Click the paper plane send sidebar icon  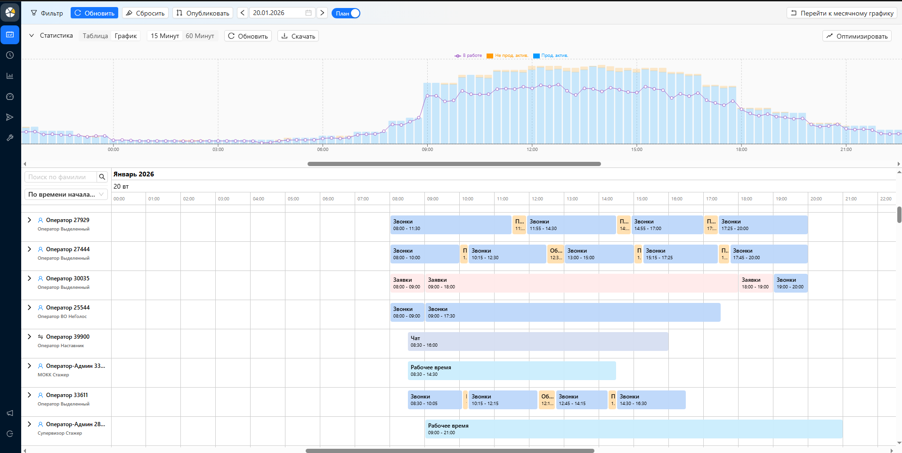(x=10, y=118)
